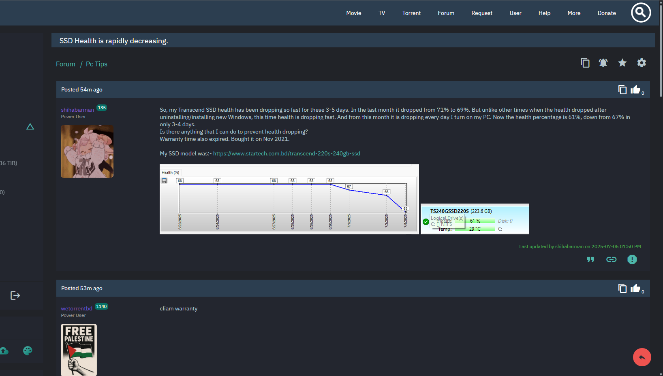Subscribe to thread with the bell icon

pos(603,63)
